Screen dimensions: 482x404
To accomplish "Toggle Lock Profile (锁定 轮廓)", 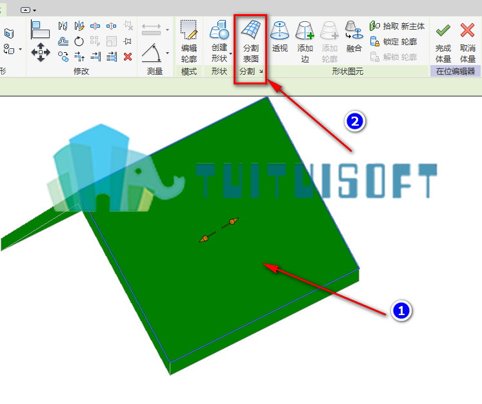I will coord(394,41).
